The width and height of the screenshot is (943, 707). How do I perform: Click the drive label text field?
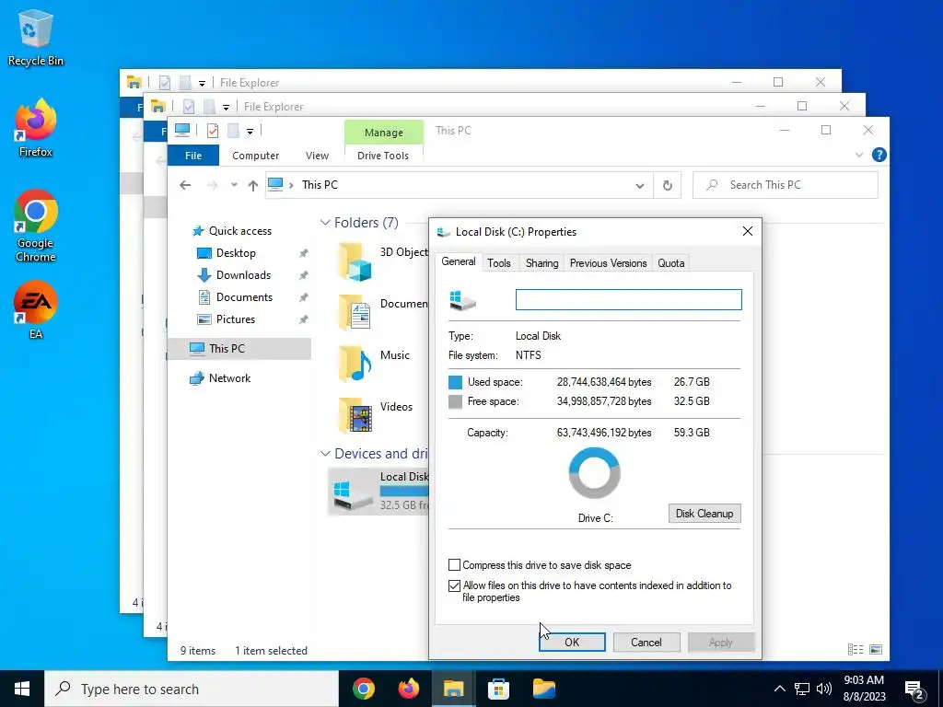pos(628,299)
